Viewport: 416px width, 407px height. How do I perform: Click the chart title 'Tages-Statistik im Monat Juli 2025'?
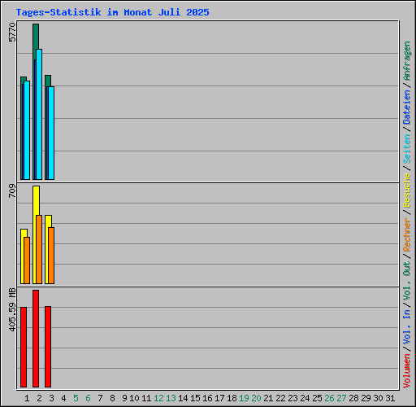click(x=112, y=12)
